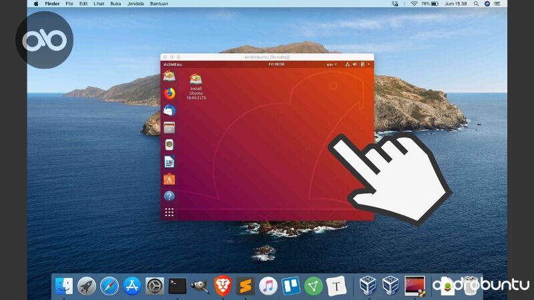
Task: Open System Preferences gear in Dock
Action: (155, 286)
